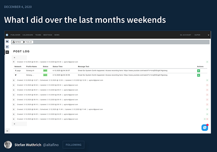Click the green action icon for Twitter row
Screen dimensions: 217x152
pos(199,75)
